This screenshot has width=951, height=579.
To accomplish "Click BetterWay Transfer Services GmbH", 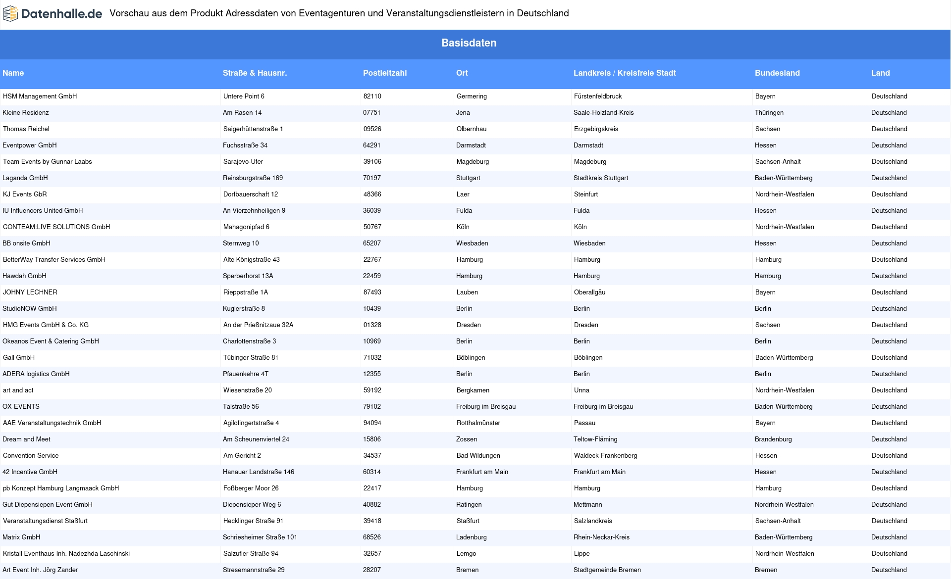I will 54,260.
